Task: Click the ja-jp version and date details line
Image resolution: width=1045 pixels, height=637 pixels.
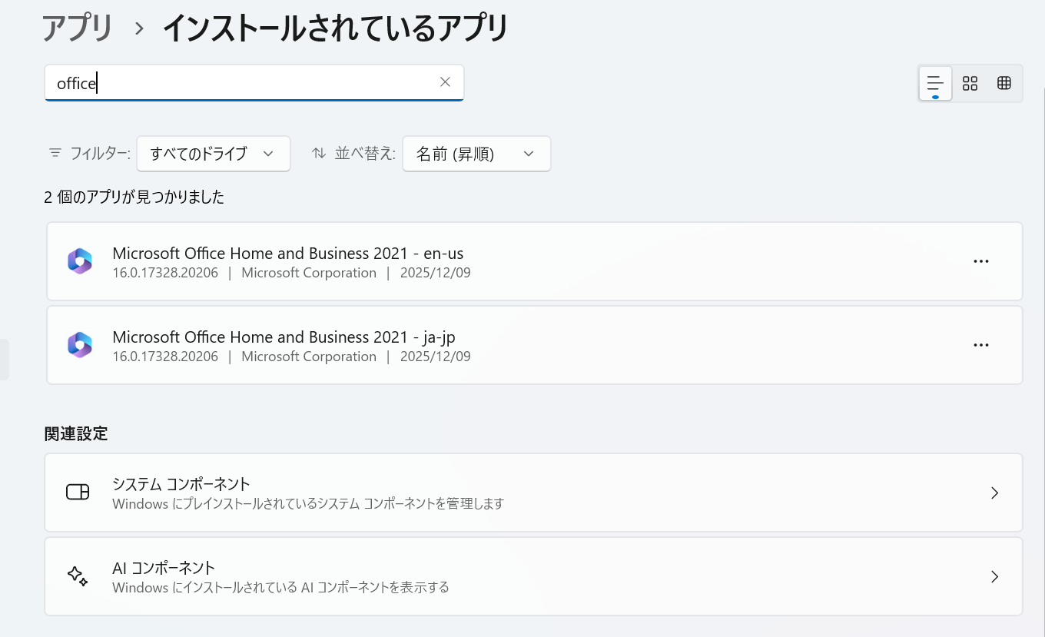Action: (x=291, y=357)
